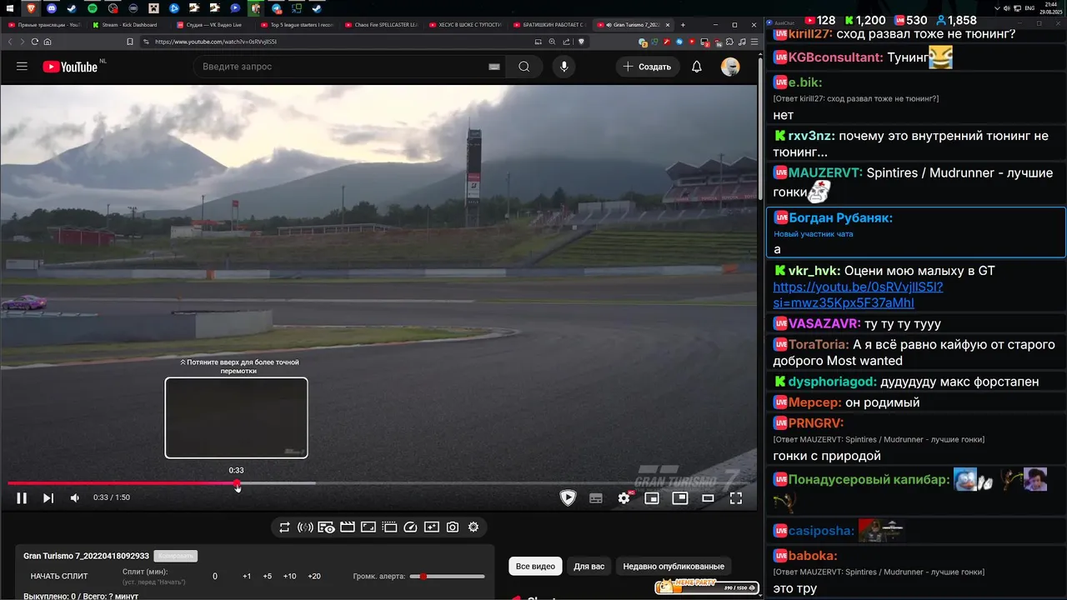Switch to Chaos Fire SPELLCASTER tab

(x=381, y=25)
